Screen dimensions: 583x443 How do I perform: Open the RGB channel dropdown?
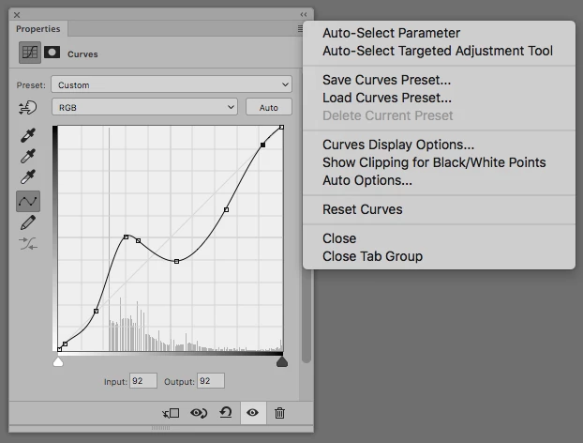(x=144, y=107)
